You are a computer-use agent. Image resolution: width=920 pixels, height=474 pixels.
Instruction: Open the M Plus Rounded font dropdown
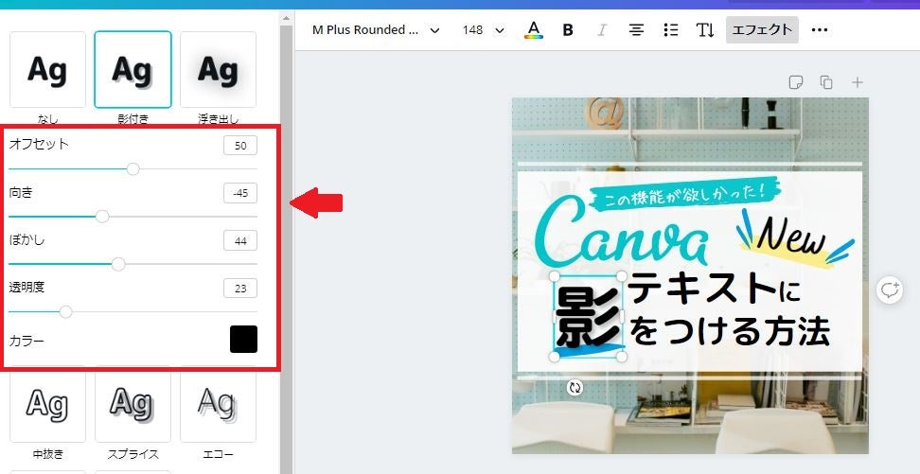pyautogui.click(x=376, y=30)
